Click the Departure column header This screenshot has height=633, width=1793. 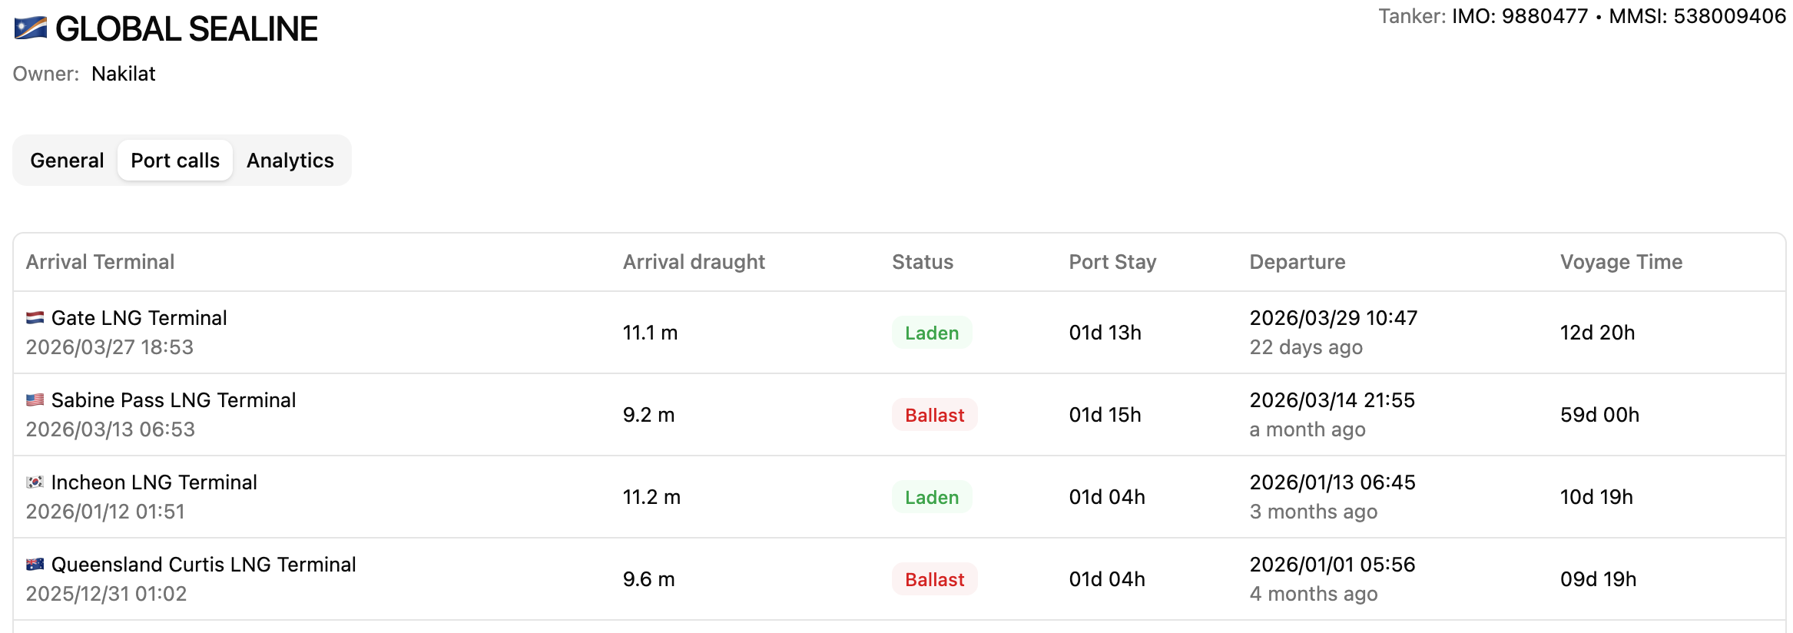(x=1298, y=262)
